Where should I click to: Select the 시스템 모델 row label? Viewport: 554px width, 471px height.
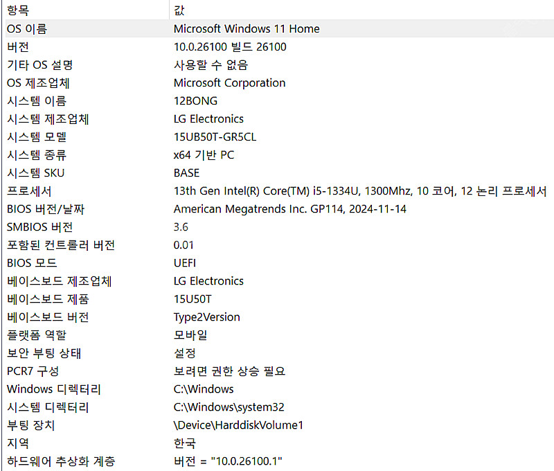pos(37,136)
